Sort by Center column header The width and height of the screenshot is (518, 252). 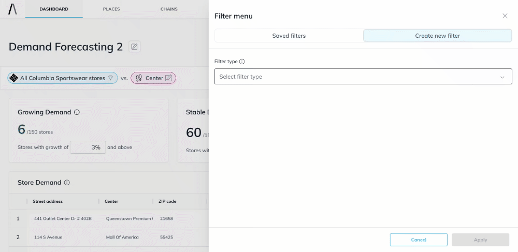tap(111, 201)
